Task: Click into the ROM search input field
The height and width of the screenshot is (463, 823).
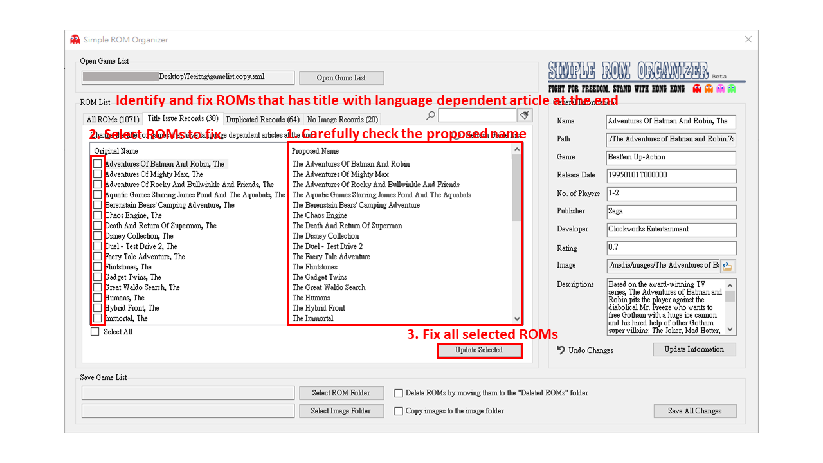Action: (477, 115)
